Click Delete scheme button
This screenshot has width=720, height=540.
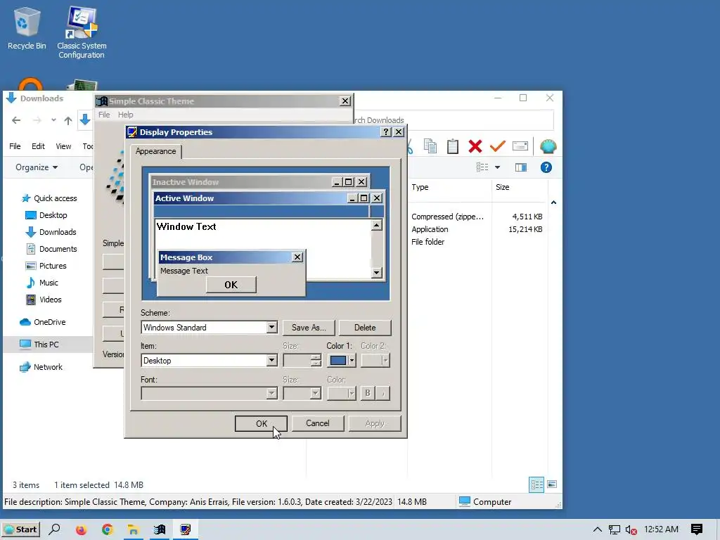pos(365,328)
